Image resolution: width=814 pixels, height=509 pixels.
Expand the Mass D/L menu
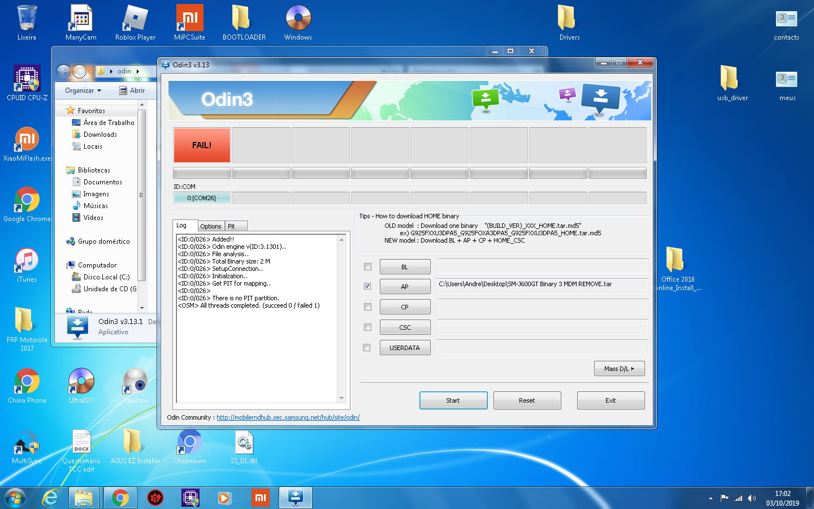click(x=619, y=369)
